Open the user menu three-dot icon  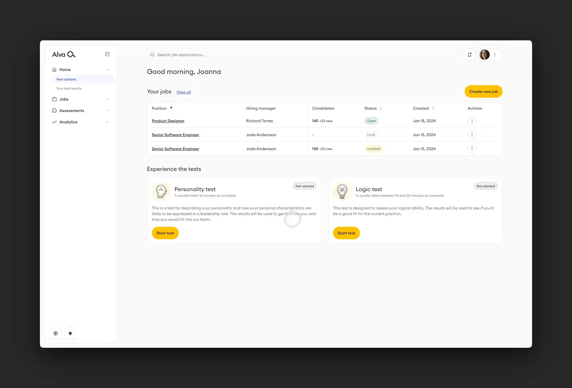(495, 55)
